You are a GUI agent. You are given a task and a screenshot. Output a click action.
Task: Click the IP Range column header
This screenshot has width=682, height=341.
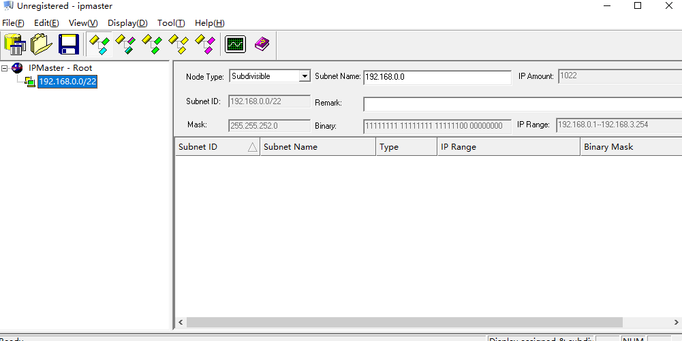click(508, 147)
